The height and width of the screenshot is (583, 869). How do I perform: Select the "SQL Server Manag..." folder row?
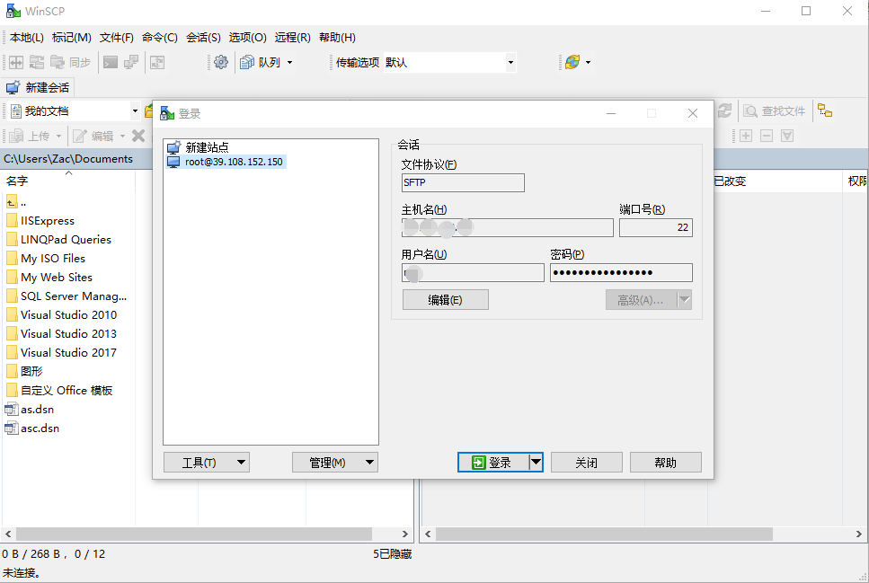[67, 296]
